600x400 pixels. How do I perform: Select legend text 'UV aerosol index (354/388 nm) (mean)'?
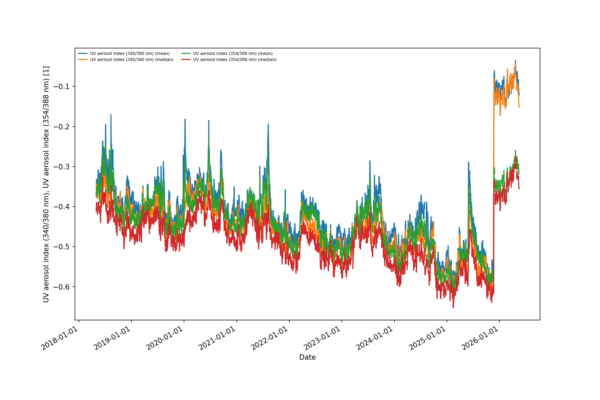(x=233, y=54)
